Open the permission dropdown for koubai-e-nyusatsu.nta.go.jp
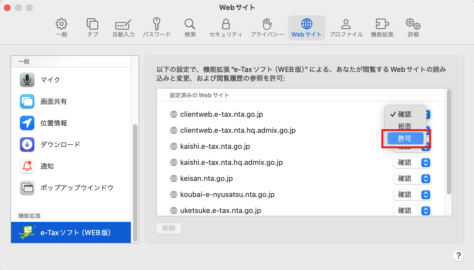 click(x=412, y=195)
